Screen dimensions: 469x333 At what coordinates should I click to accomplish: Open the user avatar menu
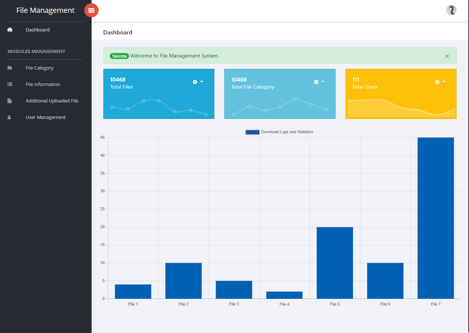point(451,10)
